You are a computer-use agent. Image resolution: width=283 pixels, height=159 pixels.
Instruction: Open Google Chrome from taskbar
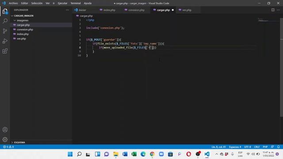(x=152, y=154)
